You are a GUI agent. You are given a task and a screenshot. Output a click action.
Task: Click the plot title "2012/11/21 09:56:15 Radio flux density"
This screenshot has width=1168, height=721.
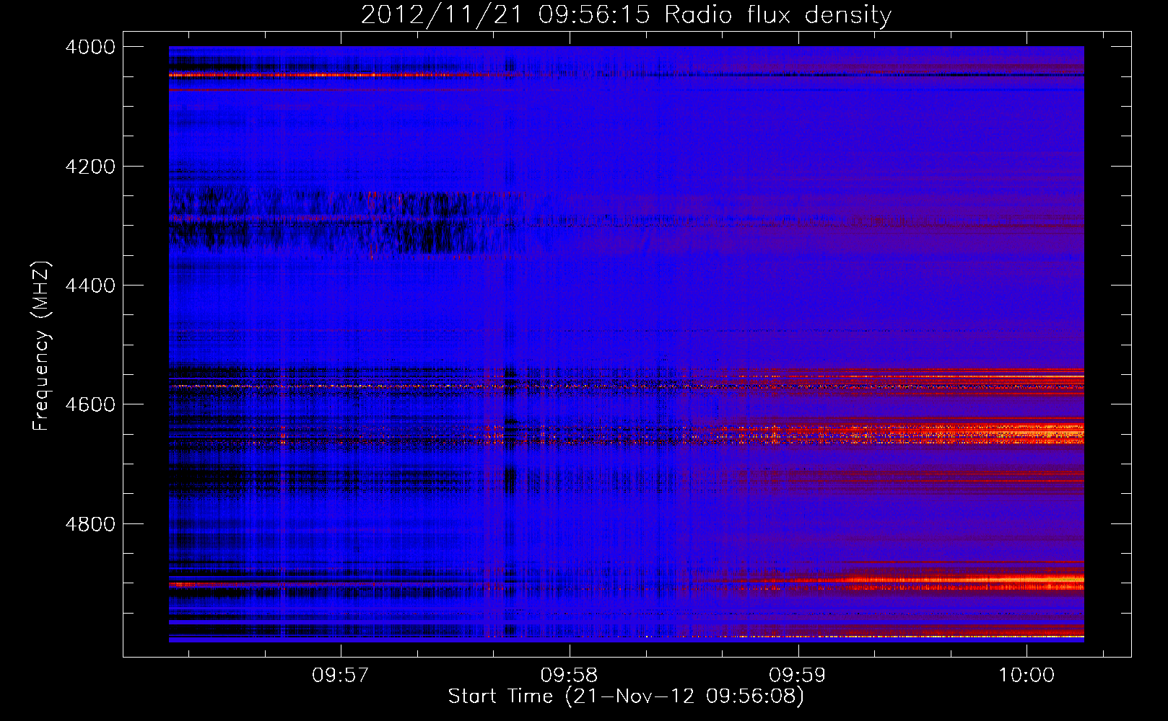click(x=626, y=14)
